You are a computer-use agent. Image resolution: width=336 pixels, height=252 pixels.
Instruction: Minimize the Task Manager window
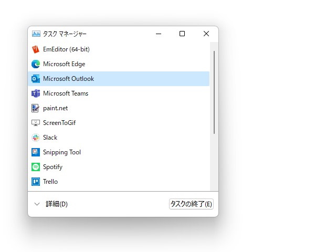pos(159,34)
